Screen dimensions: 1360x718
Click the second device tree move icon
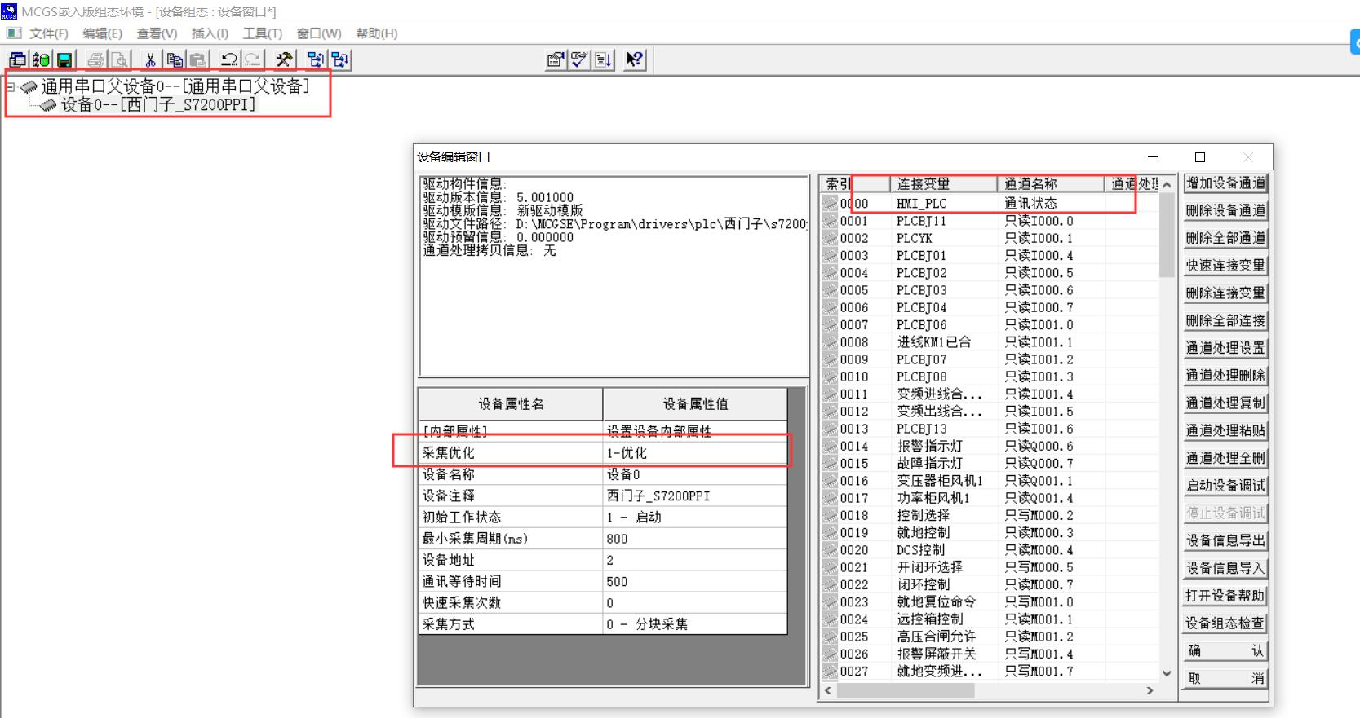(339, 59)
